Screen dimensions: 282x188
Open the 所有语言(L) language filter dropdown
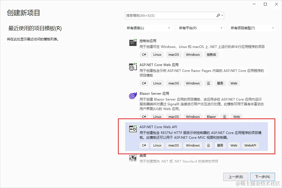point(149,28)
